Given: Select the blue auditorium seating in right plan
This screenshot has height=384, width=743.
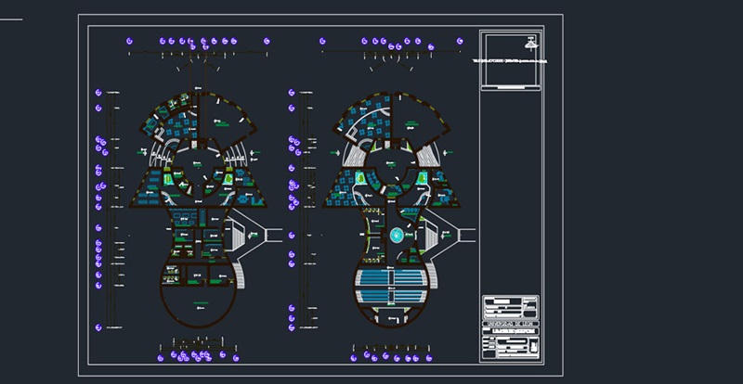Looking at the screenshot, I should pyautogui.click(x=391, y=287).
